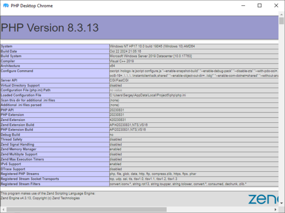Click the horizontal scrollbar right arrow
This screenshot has height=213, width=285.
275,209
